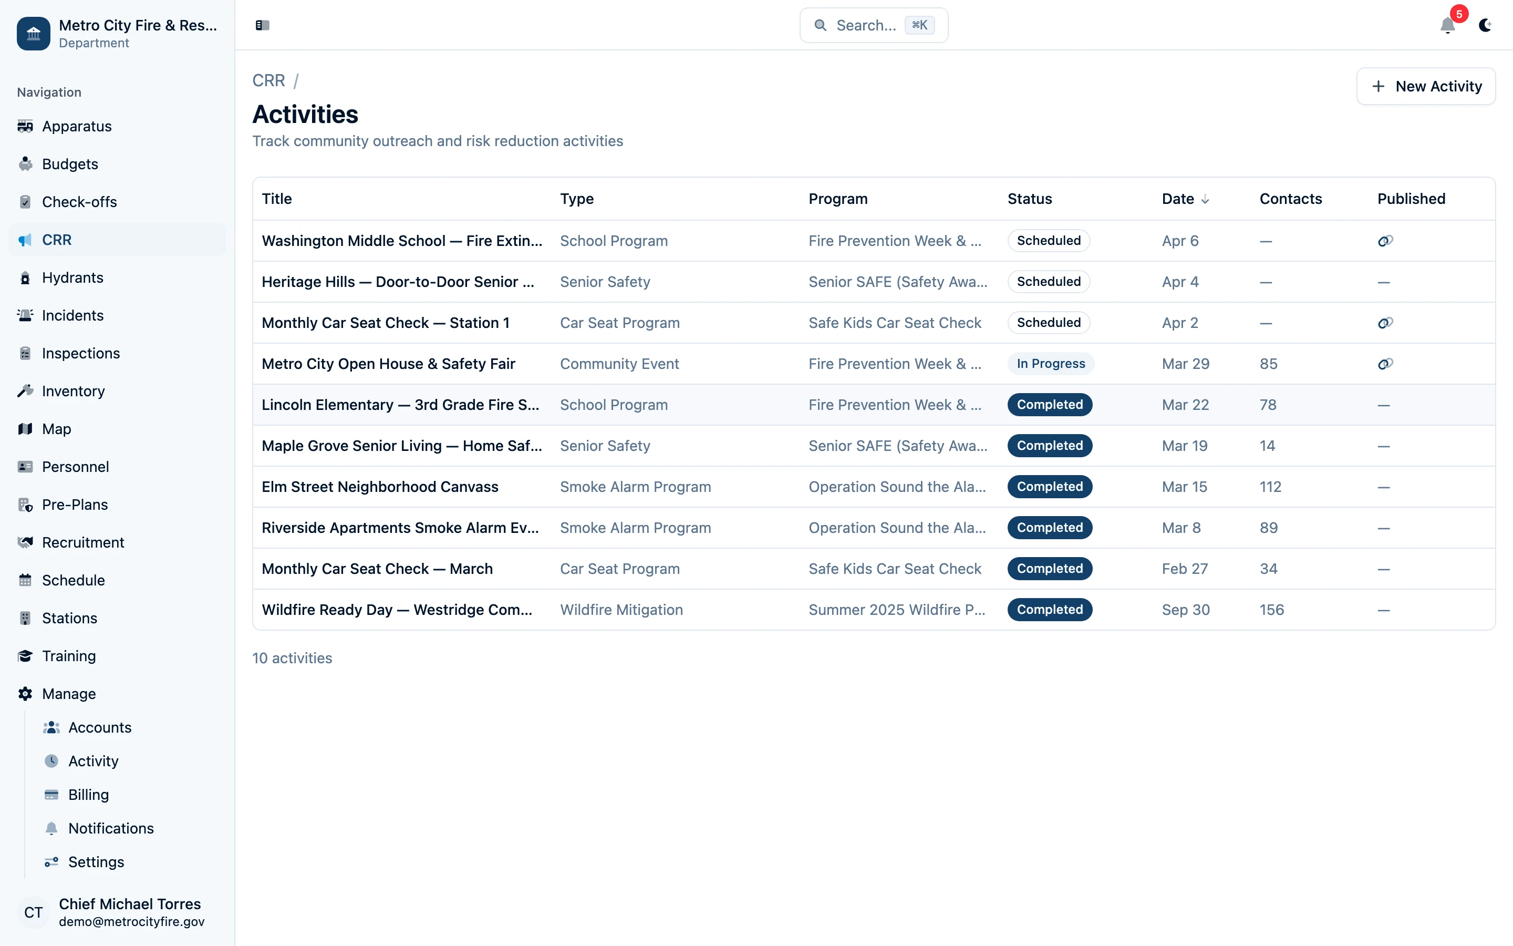Open the Hydrants section via its icon
The width and height of the screenshot is (1513, 946).
tap(25, 277)
